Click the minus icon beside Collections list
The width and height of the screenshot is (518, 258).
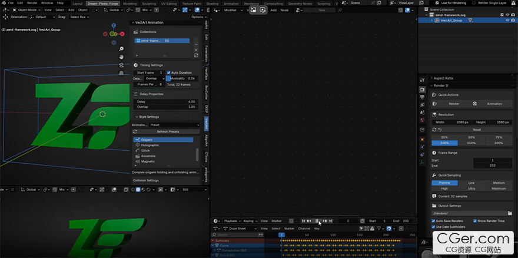click(196, 44)
